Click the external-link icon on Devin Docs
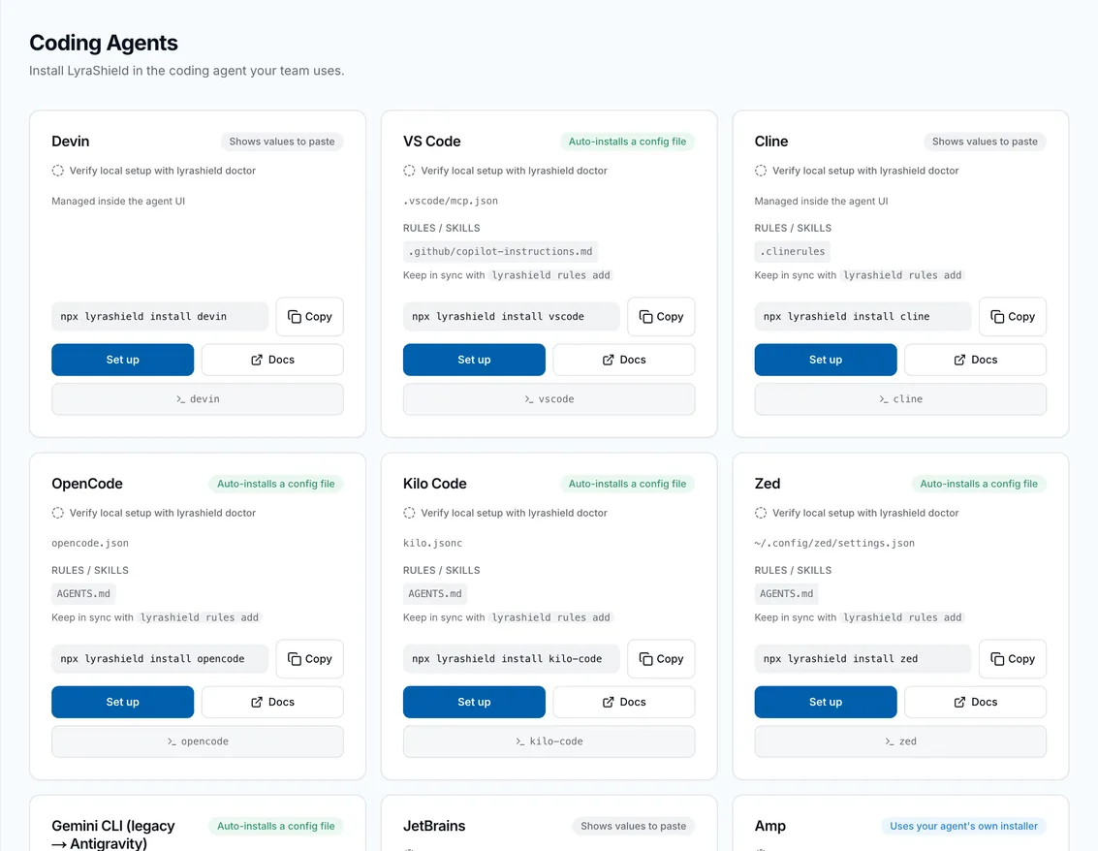1098x851 pixels. point(256,360)
